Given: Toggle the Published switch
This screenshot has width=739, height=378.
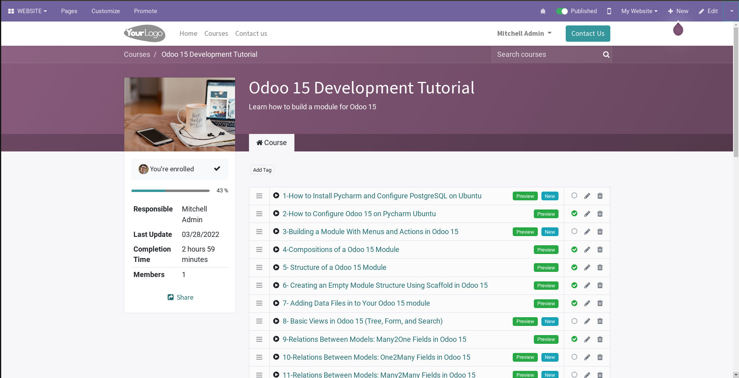Looking at the screenshot, I should [x=562, y=11].
